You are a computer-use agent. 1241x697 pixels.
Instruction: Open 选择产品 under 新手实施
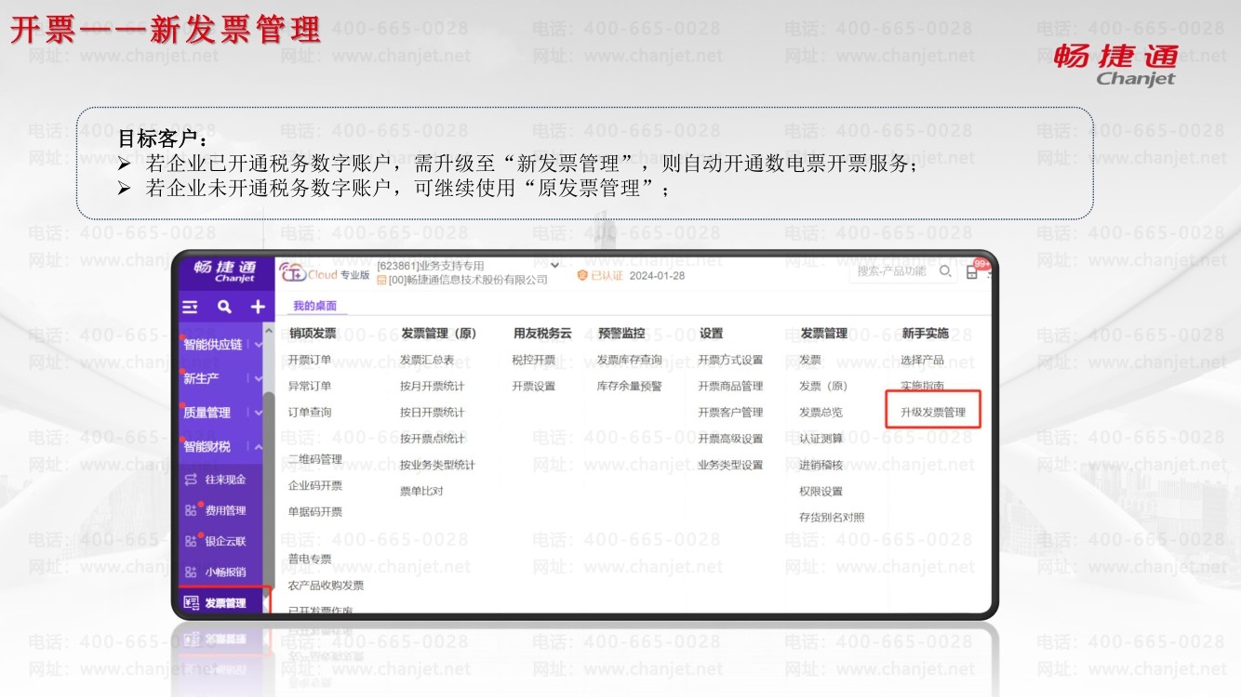point(922,360)
